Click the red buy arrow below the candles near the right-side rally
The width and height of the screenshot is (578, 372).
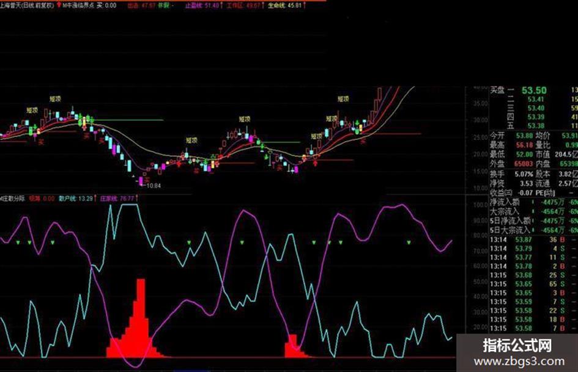point(316,163)
